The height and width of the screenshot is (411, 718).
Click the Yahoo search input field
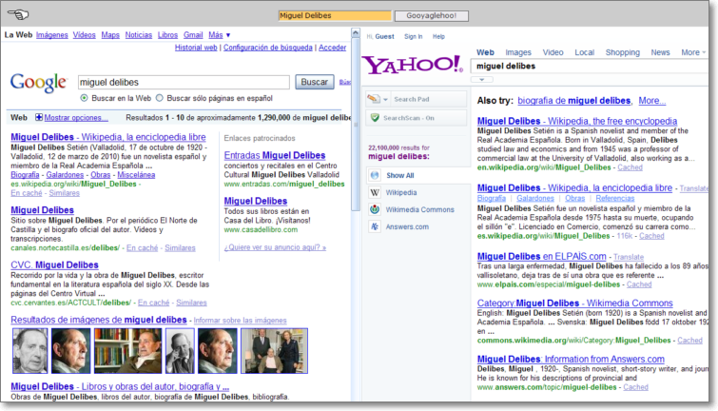pos(590,66)
